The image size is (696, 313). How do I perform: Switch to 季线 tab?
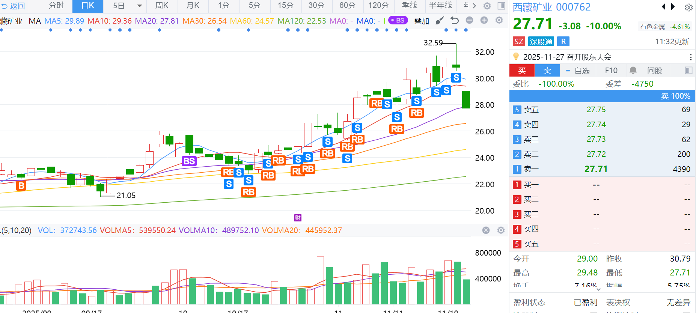click(410, 6)
